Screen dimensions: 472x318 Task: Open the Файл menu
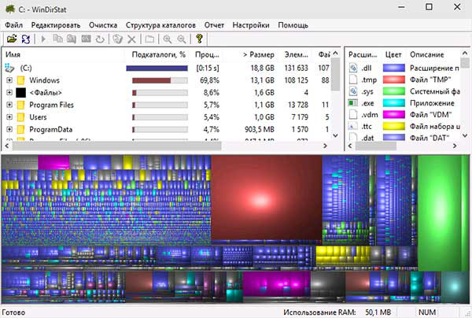pos(13,24)
